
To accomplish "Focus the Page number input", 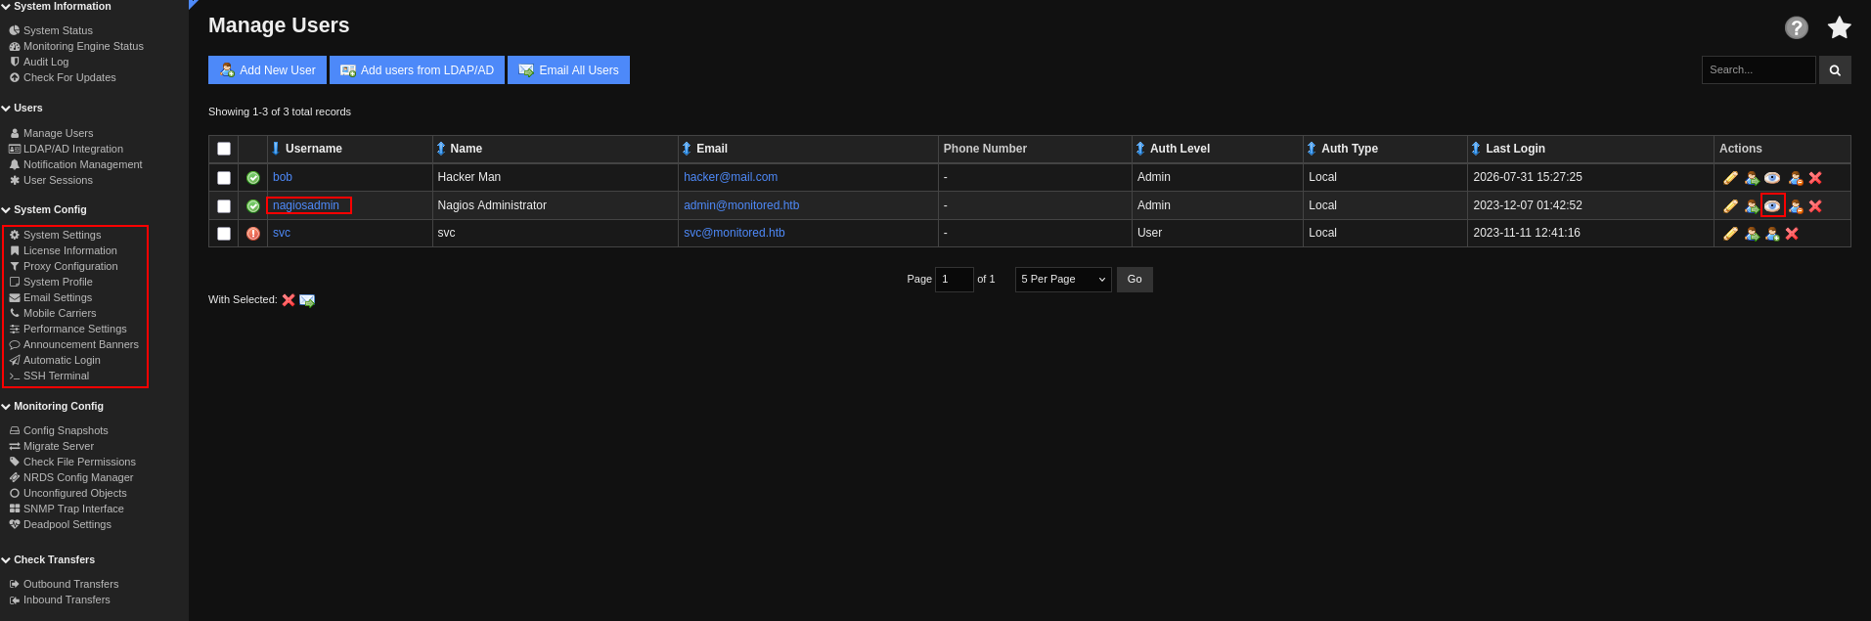I will [x=955, y=280].
